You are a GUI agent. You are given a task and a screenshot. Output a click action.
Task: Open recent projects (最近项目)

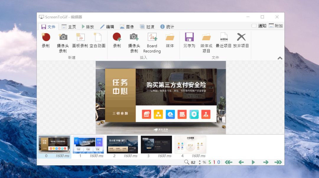224,40
